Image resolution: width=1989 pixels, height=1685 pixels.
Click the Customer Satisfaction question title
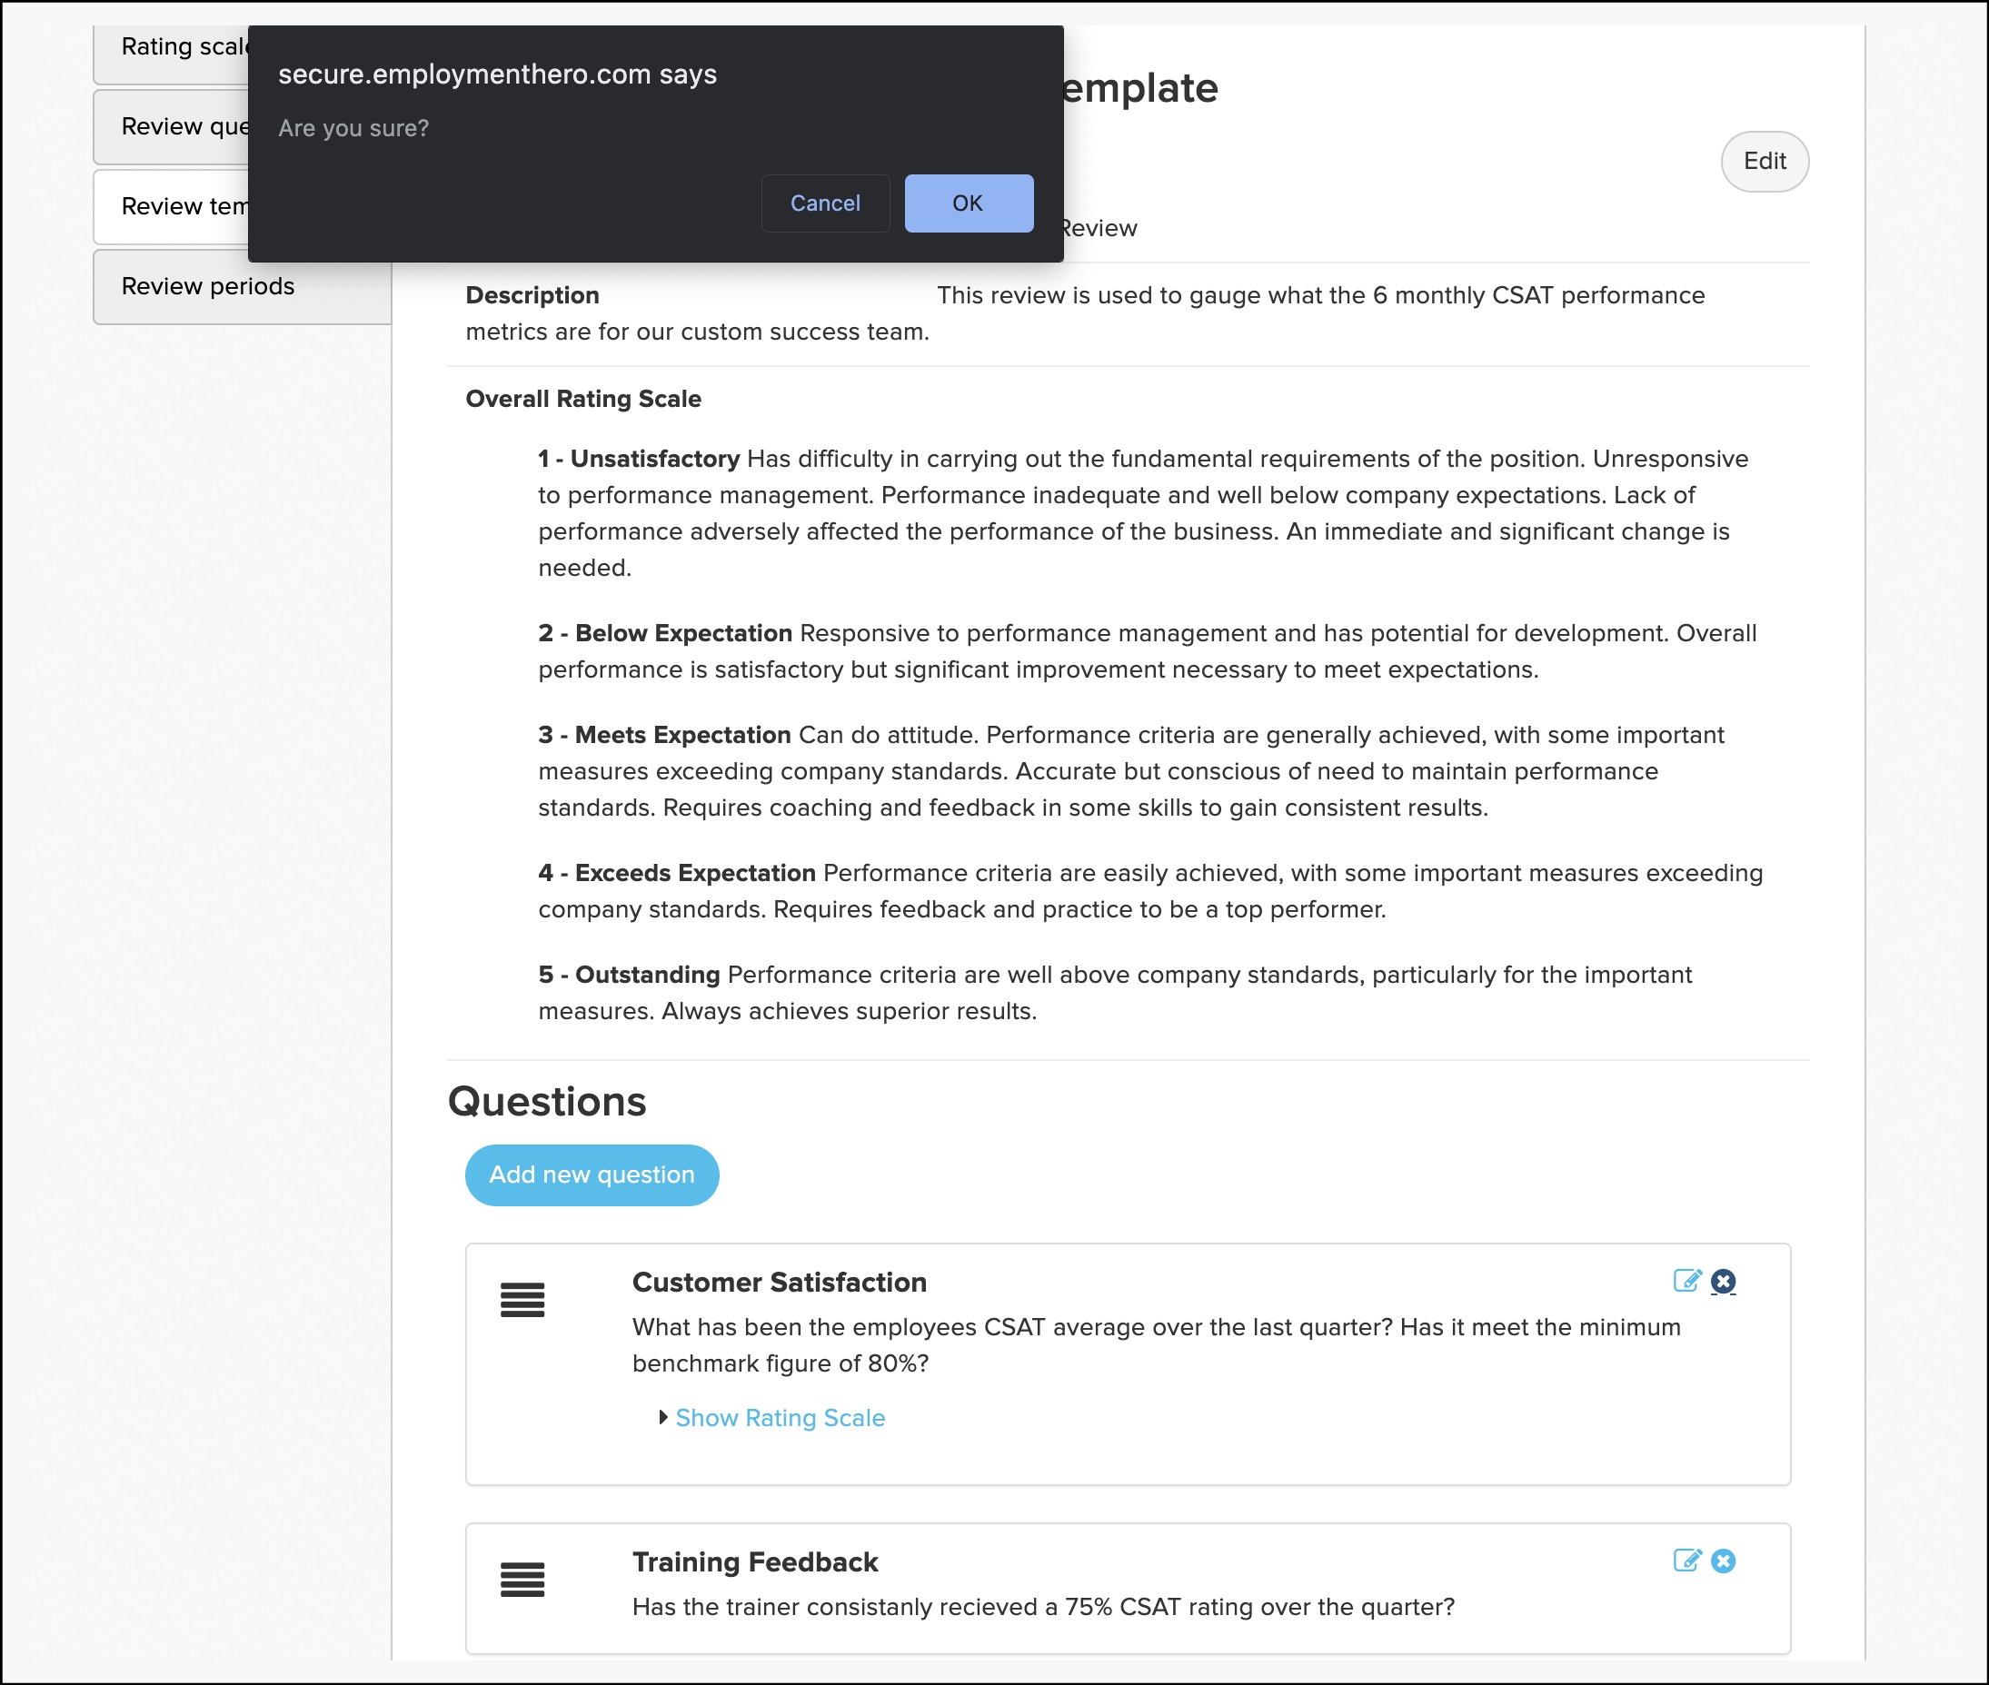point(779,1282)
